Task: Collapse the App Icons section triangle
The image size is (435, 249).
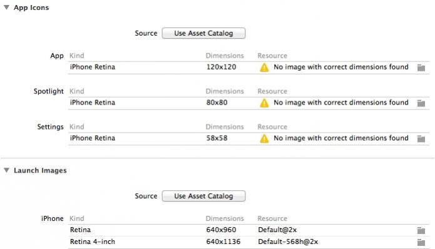Action: pos(7,8)
